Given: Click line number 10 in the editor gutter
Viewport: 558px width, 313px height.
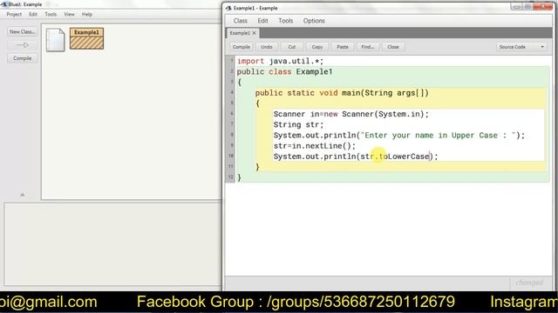Looking at the screenshot, I should [x=230, y=156].
